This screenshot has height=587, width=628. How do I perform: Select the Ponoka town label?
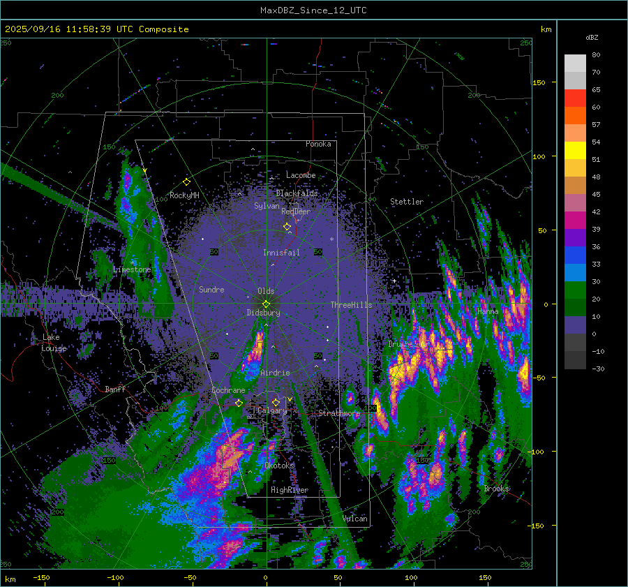tap(318, 144)
